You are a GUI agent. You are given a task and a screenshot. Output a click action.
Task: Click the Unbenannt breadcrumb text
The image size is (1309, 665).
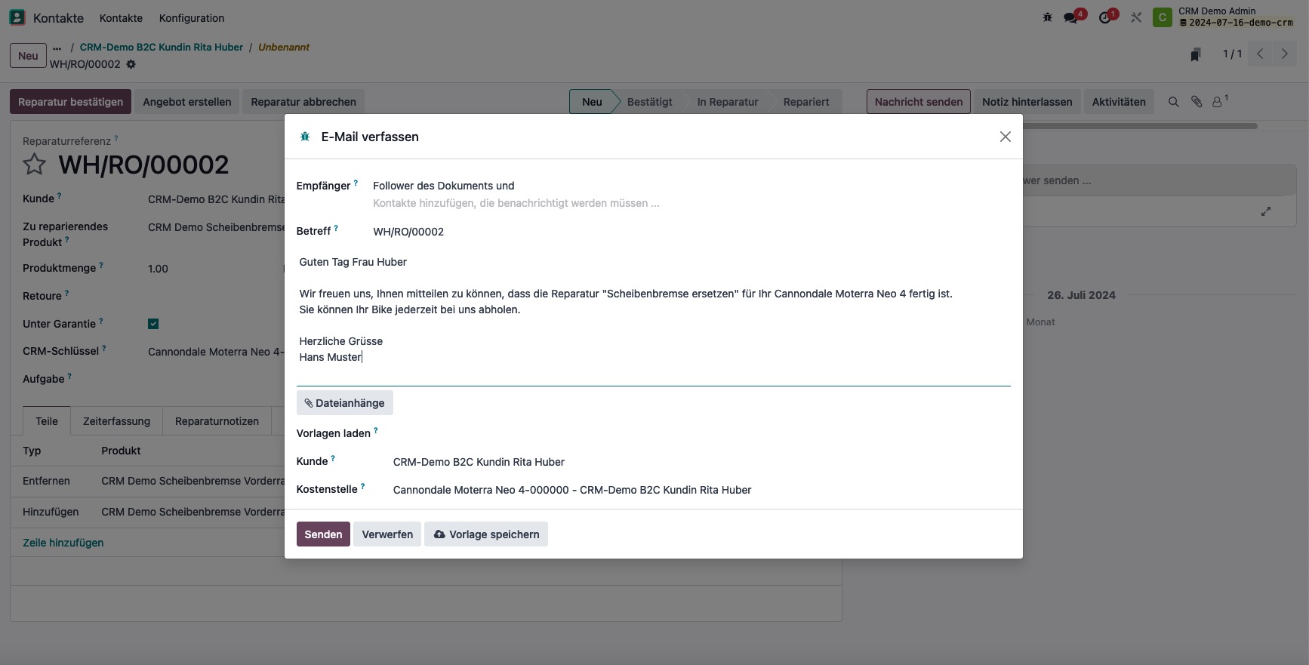pos(284,47)
